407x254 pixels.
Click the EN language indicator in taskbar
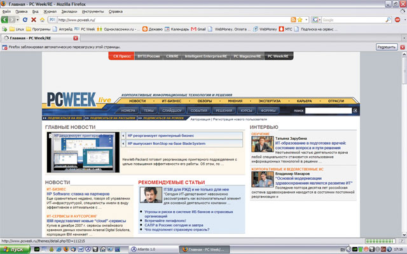(342, 250)
